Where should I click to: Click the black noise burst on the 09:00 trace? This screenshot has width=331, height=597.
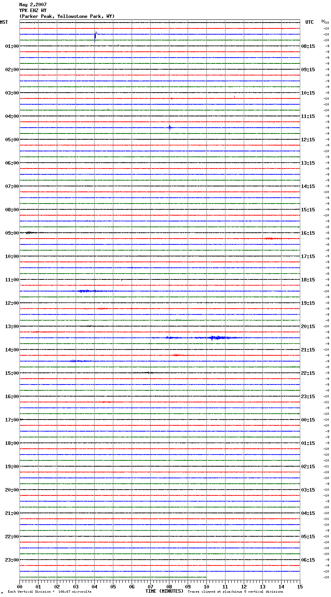[31, 233]
